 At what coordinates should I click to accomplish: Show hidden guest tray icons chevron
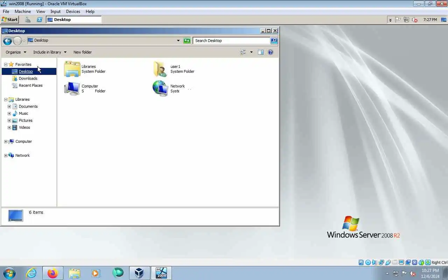pyautogui.click(x=390, y=20)
